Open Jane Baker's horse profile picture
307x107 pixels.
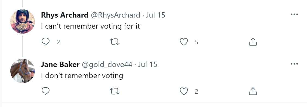(x=23, y=71)
